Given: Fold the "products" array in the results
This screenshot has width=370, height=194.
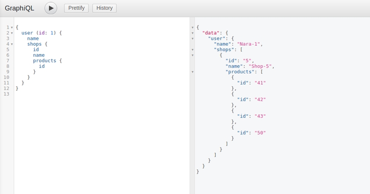Looking at the screenshot, I should [192, 72].
